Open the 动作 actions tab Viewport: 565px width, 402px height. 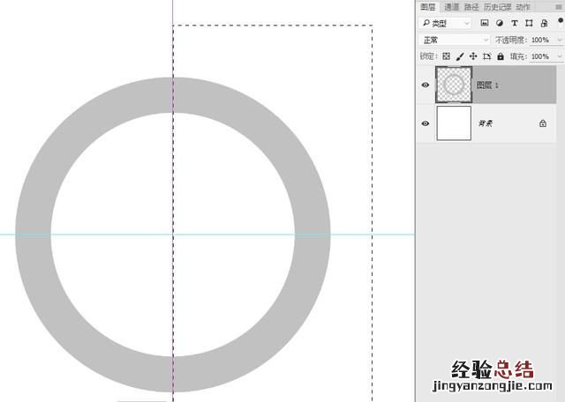point(523,7)
